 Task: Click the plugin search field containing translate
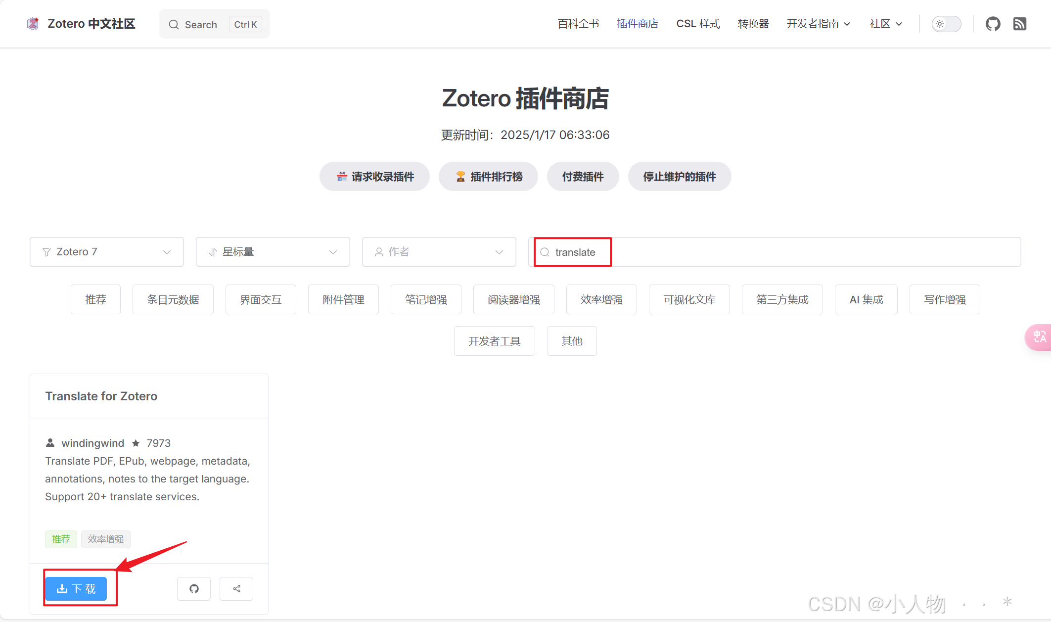pos(775,252)
